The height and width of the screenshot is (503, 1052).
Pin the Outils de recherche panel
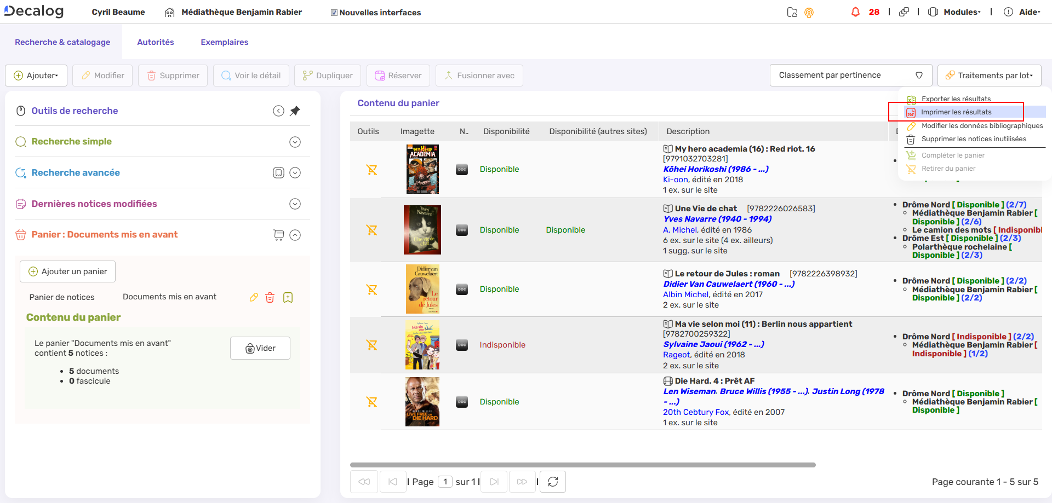[295, 111]
